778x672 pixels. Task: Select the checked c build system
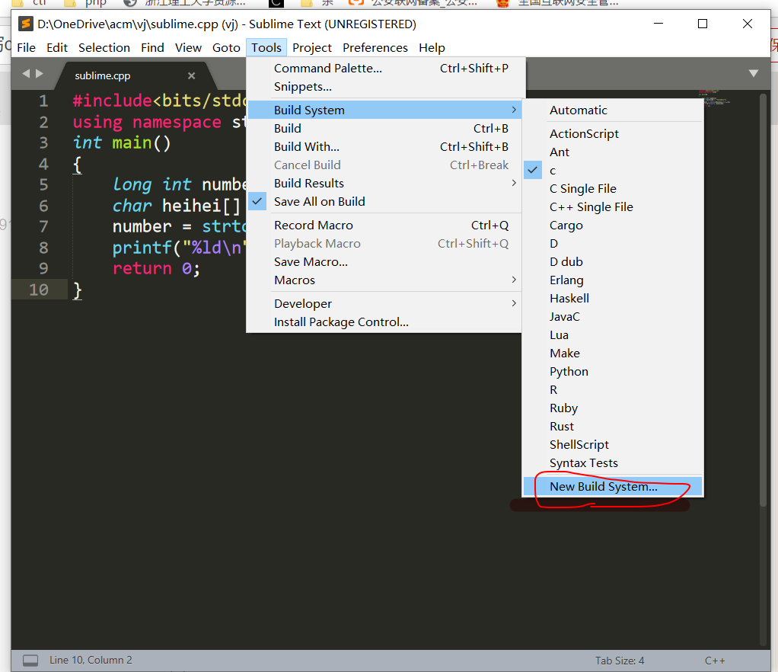pyautogui.click(x=613, y=171)
